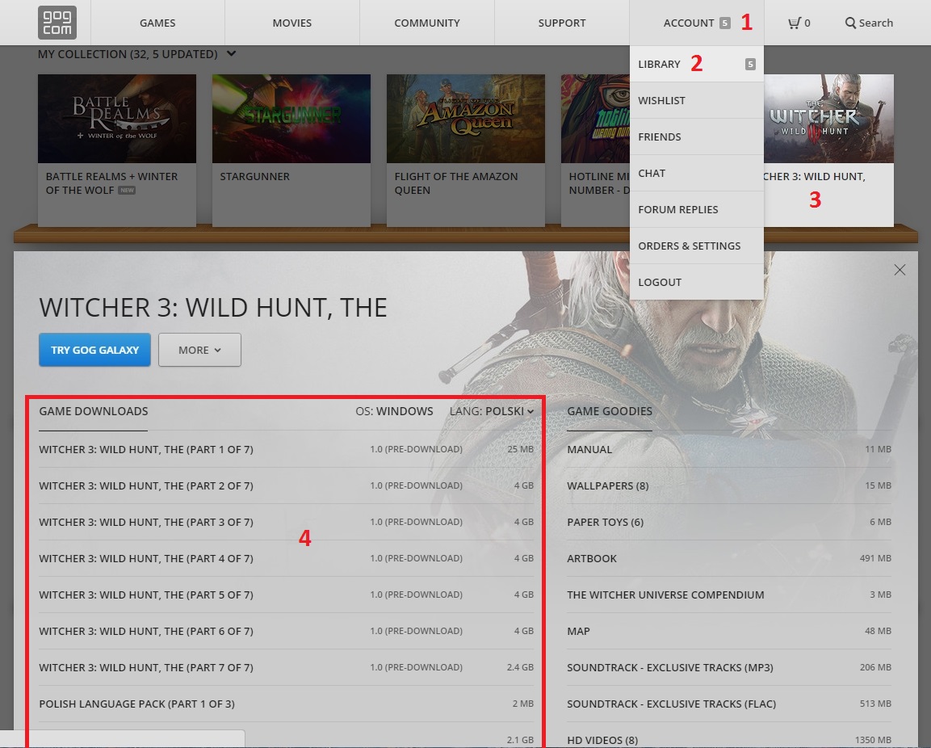931x748 pixels.
Task: Download Witcher 3 Part 5 of 7
Action: click(286, 595)
